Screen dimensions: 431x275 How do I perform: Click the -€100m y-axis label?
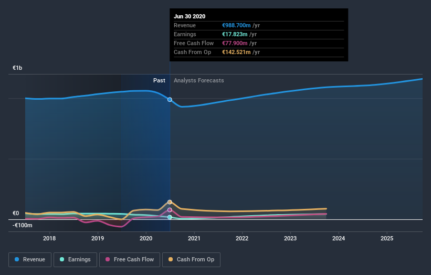point(23,225)
